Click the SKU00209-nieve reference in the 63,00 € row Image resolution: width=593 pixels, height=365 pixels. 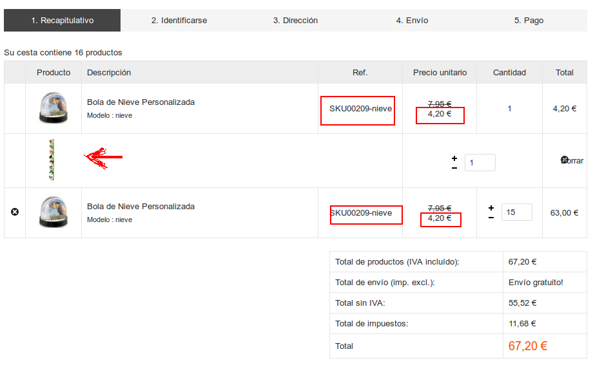(361, 213)
